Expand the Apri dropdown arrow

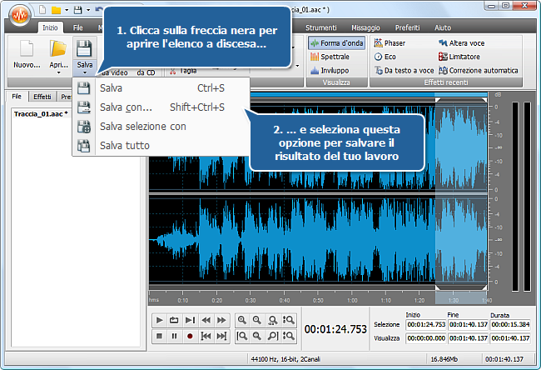(x=57, y=73)
